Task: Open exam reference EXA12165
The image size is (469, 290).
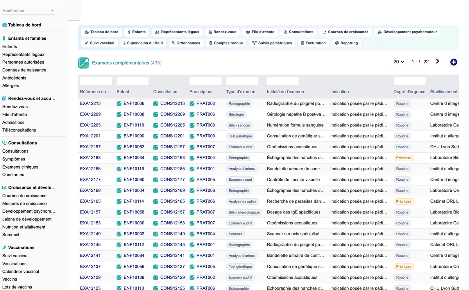Action: point(90,201)
